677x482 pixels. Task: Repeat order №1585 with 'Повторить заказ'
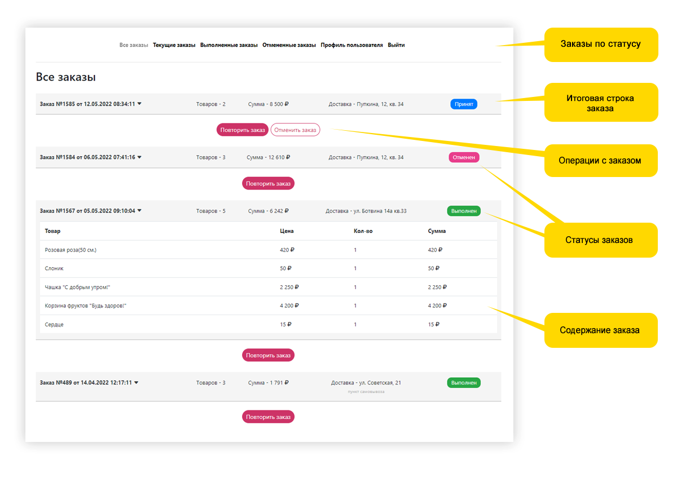tap(243, 130)
